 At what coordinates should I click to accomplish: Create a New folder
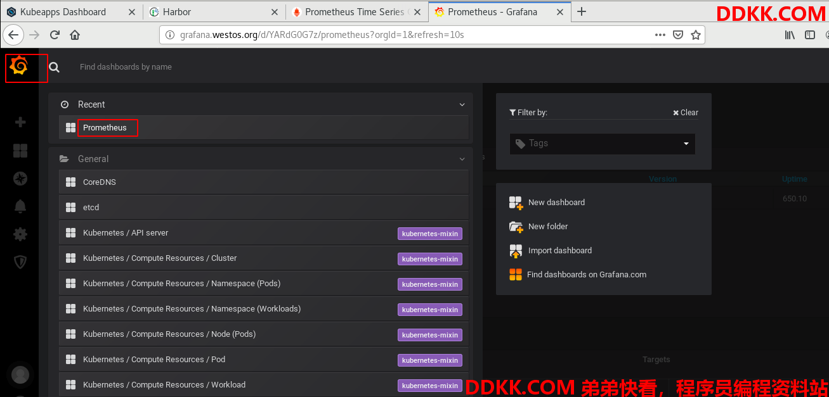(x=539, y=227)
